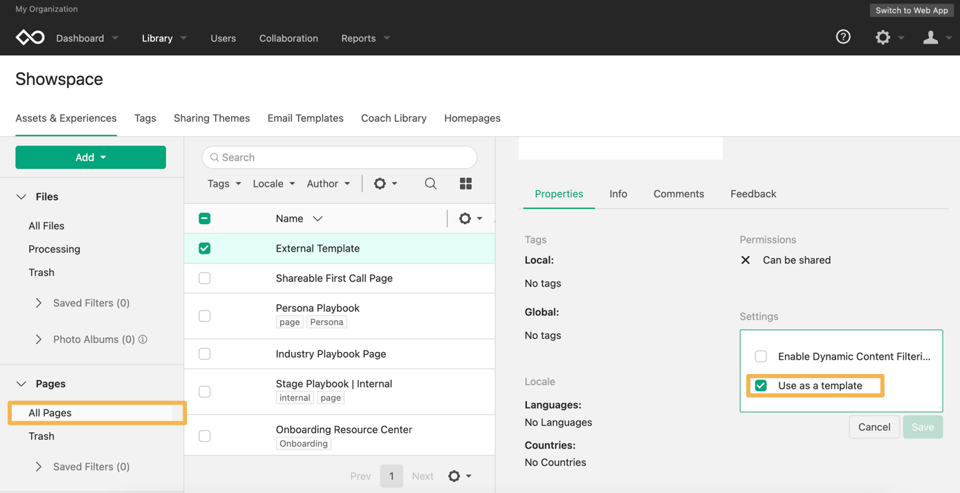The image size is (960, 493).
Task: Switch to grid view icon
Action: (x=465, y=183)
